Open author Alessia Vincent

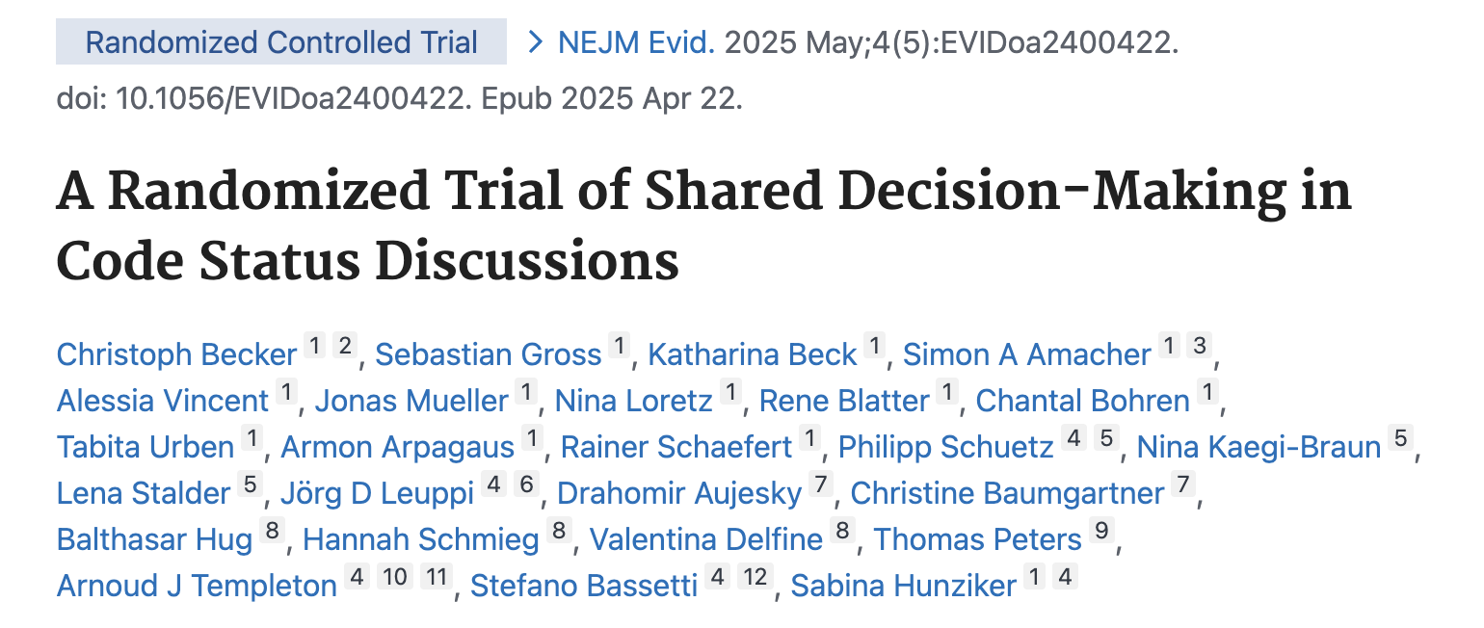[x=163, y=401]
